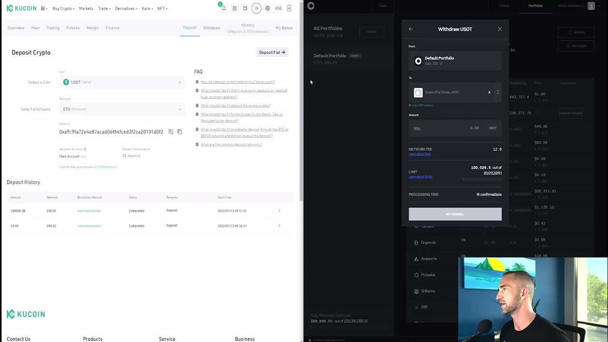The height and width of the screenshot is (342, 608).
Task: Switch to the Overview tab
Action: pyautogui.click(x=16, y=28)
